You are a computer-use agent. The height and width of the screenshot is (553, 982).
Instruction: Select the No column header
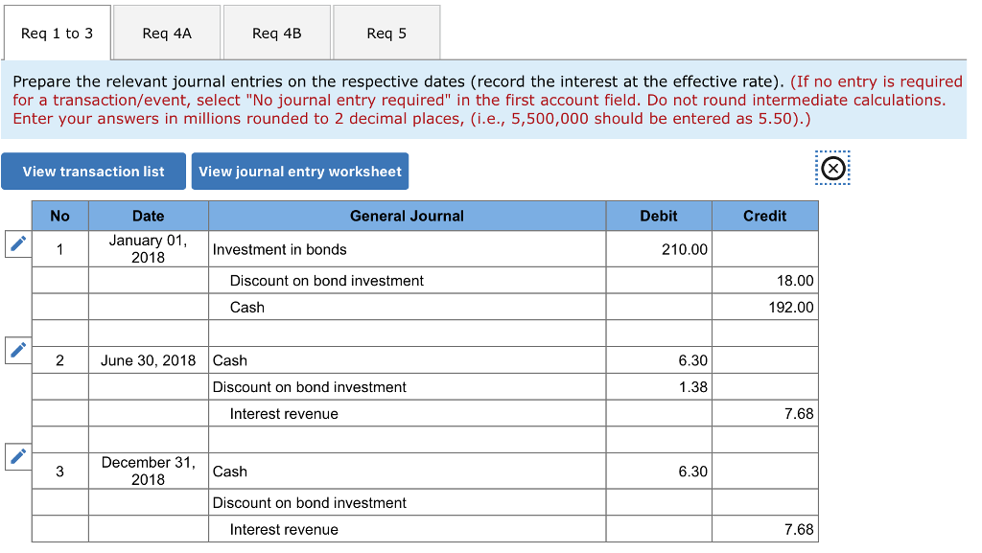point(60,216)
